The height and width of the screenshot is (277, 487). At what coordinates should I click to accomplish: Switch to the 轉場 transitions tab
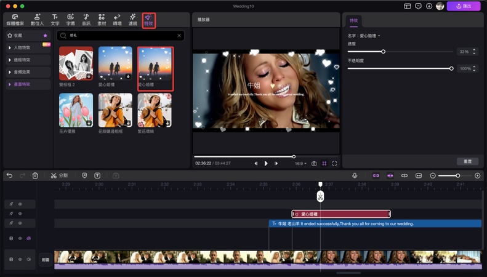click(x=117, y=19)
